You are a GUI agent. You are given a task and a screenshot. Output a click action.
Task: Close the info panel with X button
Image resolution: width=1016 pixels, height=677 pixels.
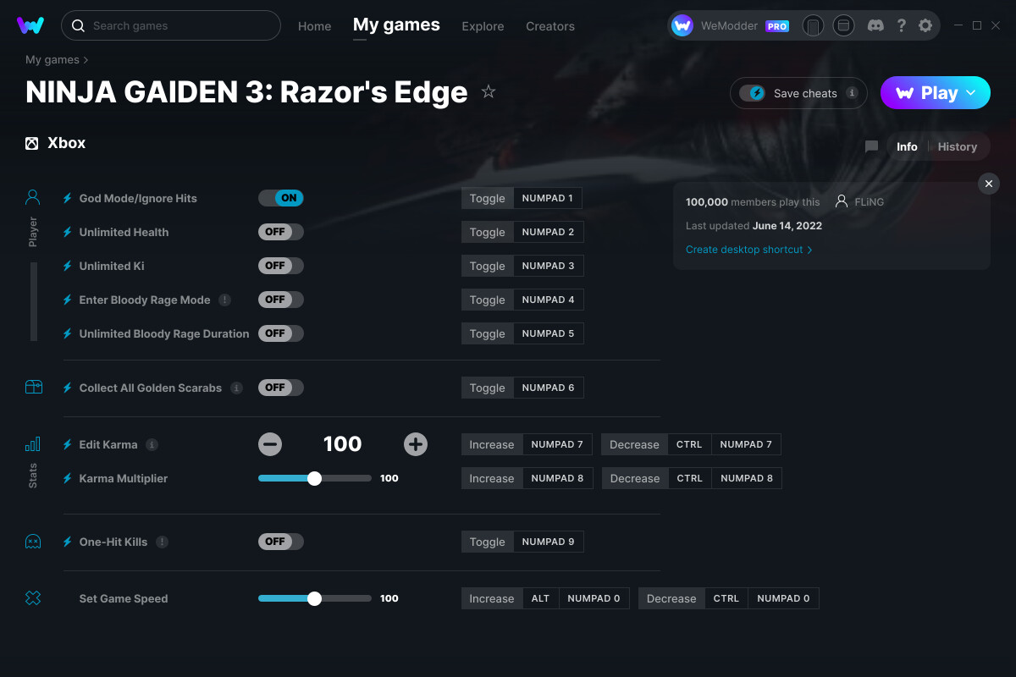point(988,184)
